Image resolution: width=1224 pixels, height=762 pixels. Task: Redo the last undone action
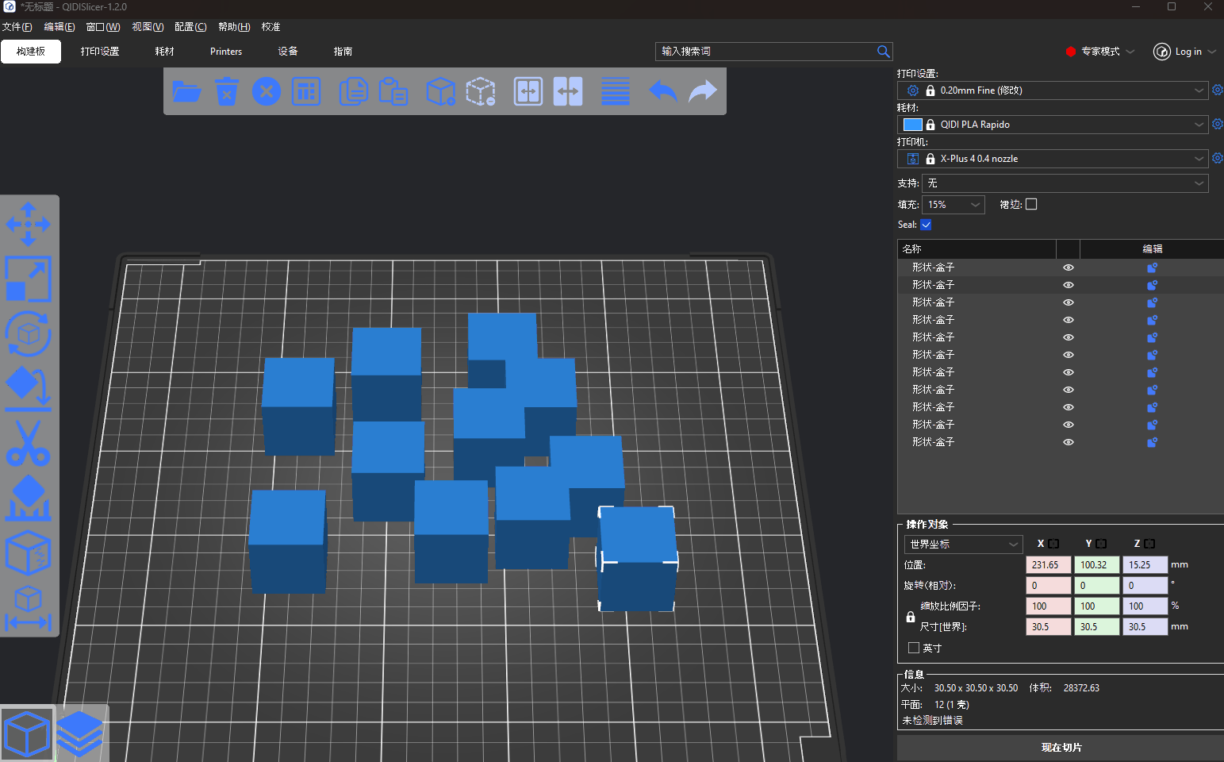(703, 91)
